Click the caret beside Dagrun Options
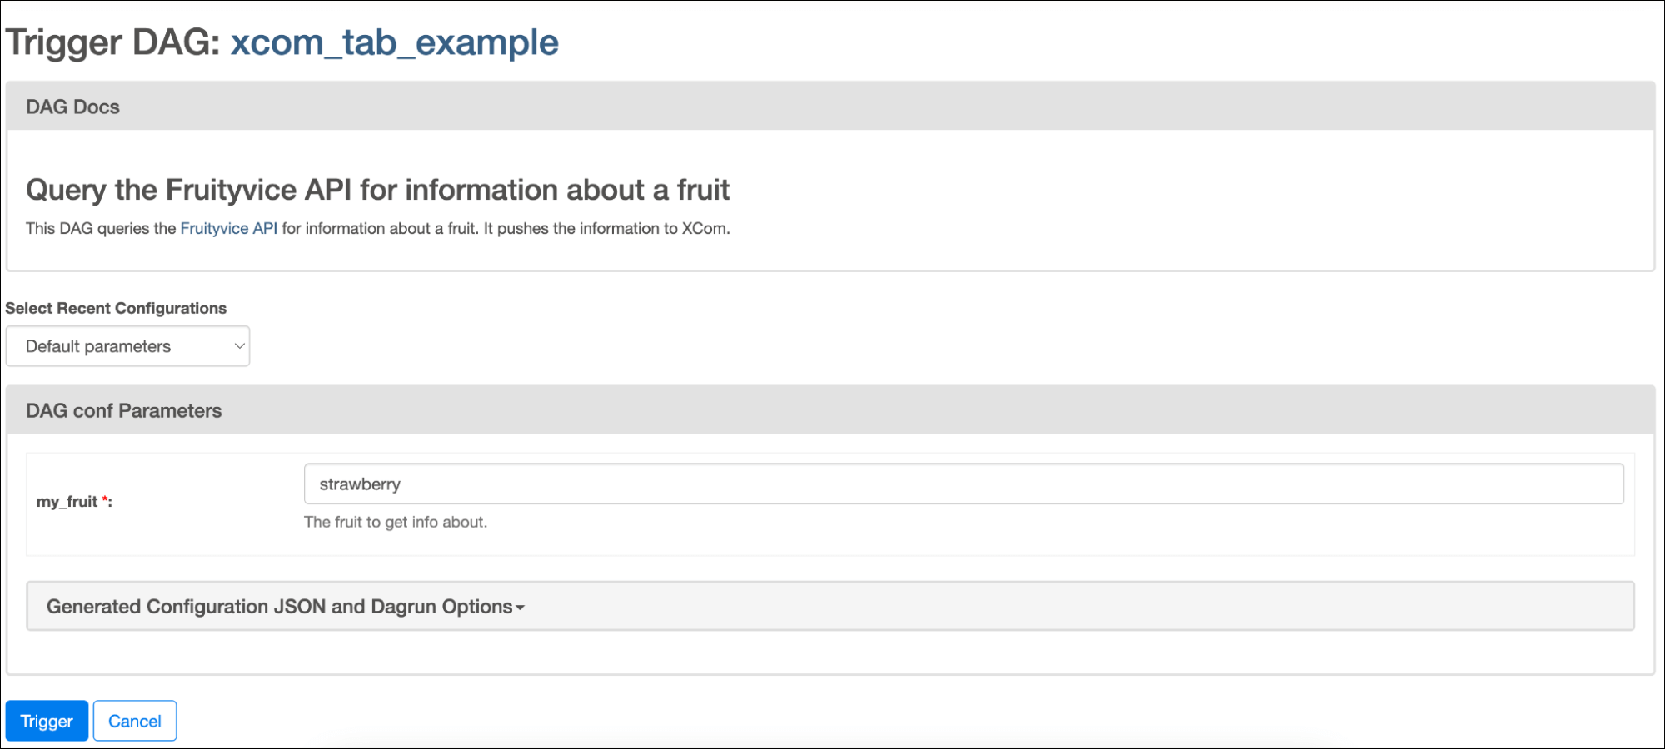This screenshot has height=749, width=1665. 521,608
